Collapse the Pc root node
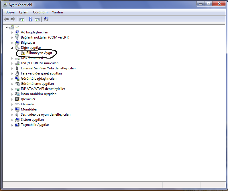Screen dimensions: 228x191 pos(7,27)
